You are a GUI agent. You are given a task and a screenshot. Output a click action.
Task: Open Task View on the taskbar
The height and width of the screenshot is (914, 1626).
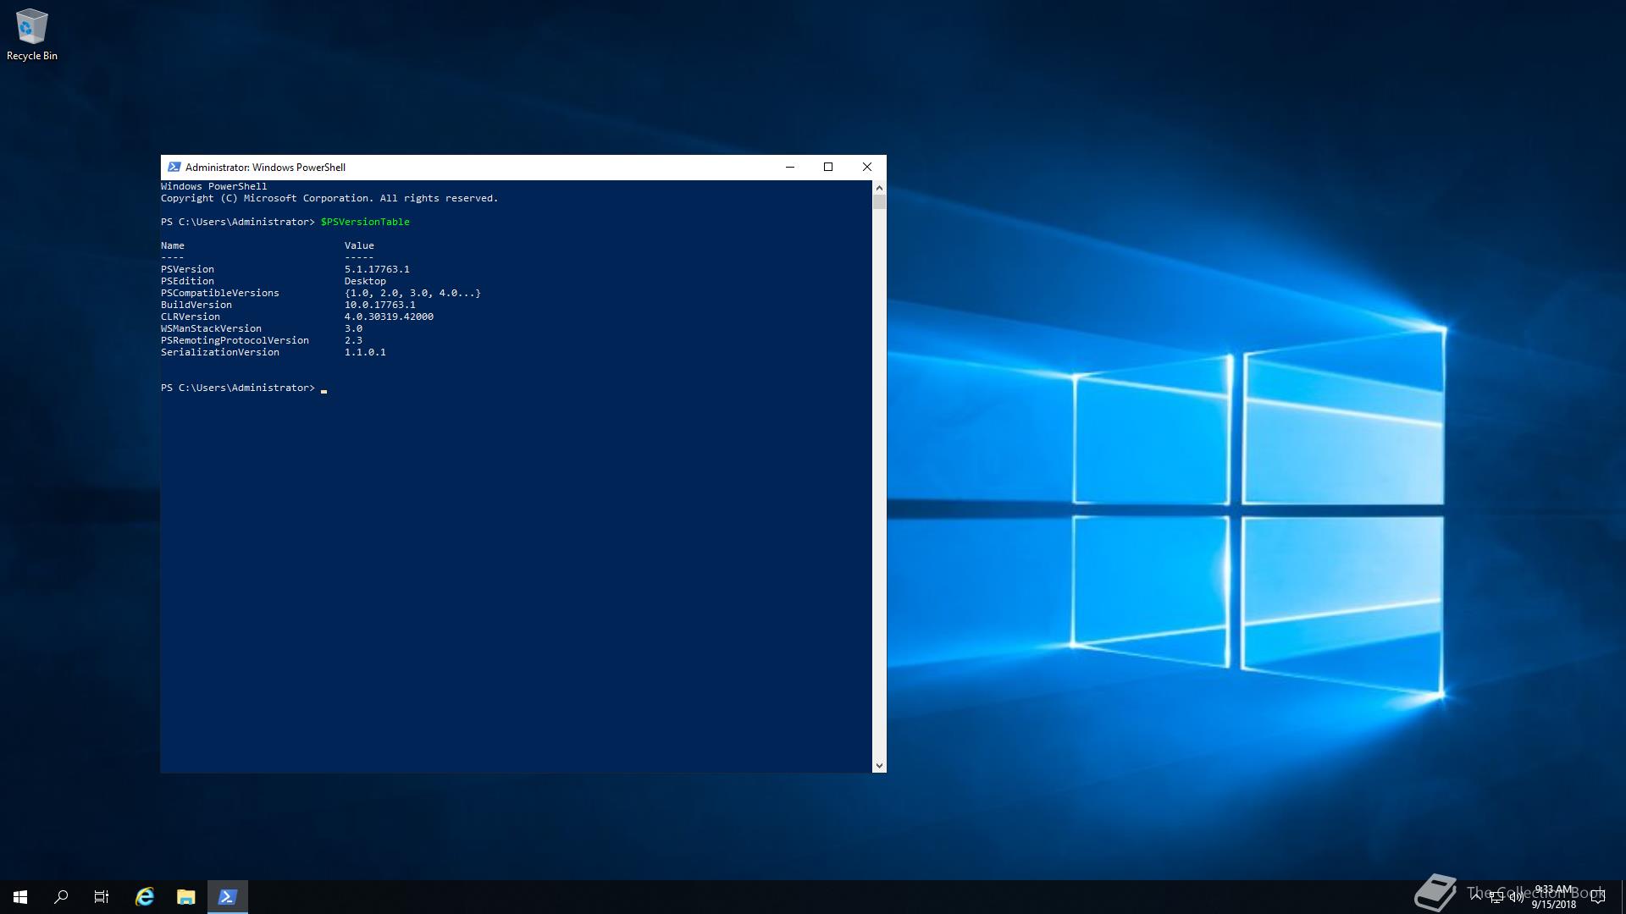pos(102,897)
